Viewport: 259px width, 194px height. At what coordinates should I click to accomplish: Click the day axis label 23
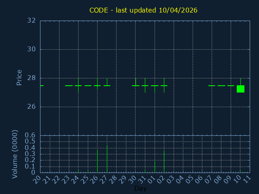coord(66,179)
